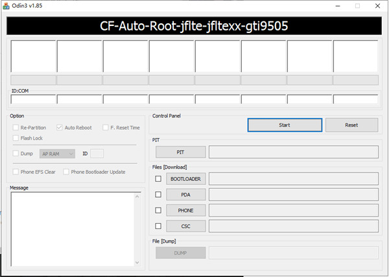Click the Message scrollbar up arrow
This screenshot has height=277, width=389.
pos(137,197)
